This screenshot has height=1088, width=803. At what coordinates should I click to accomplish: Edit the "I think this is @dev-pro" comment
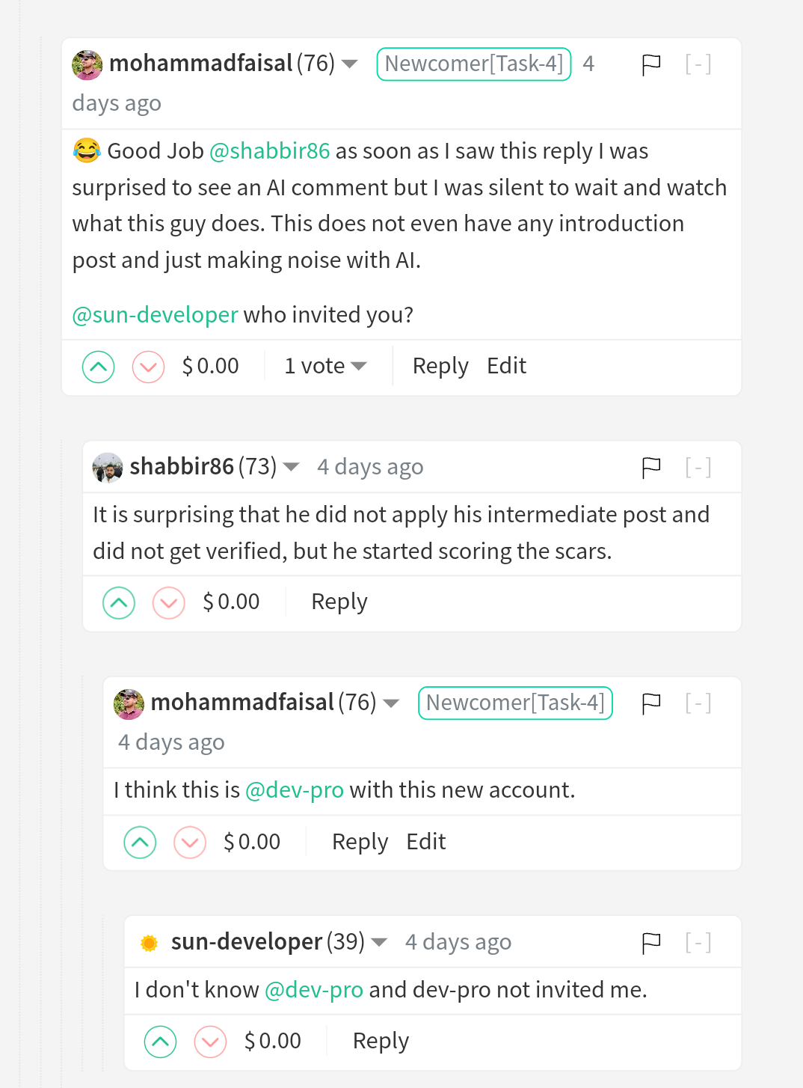point(426,842)
